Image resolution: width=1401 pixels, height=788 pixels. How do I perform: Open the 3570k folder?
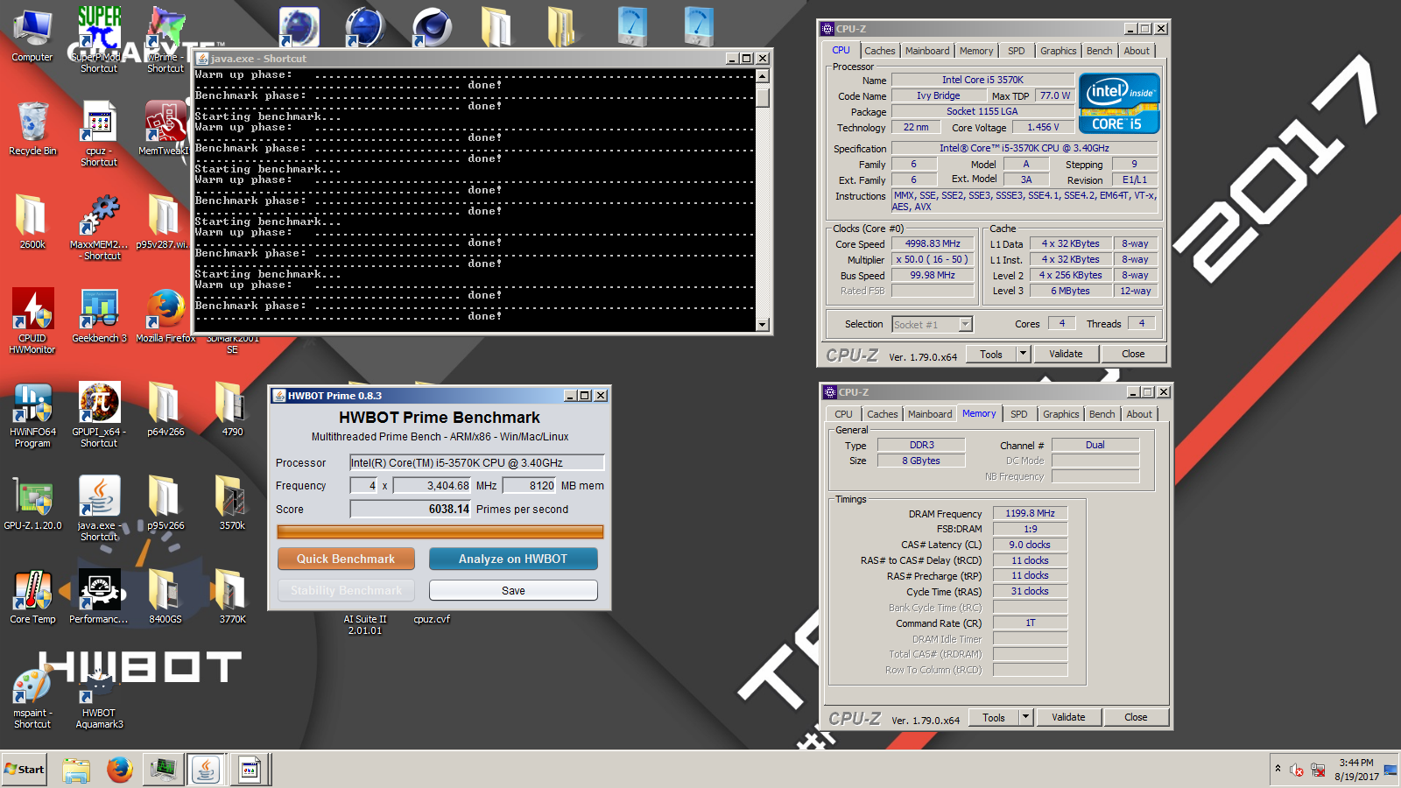point(232,503)
